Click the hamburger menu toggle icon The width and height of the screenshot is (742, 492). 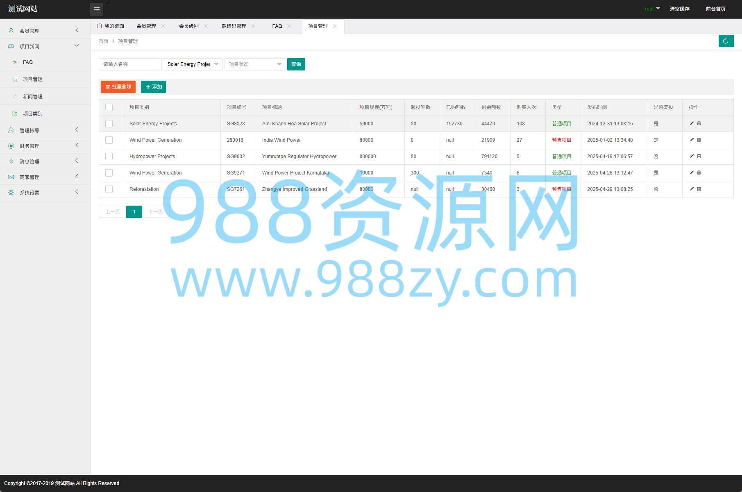coord(97,9)
